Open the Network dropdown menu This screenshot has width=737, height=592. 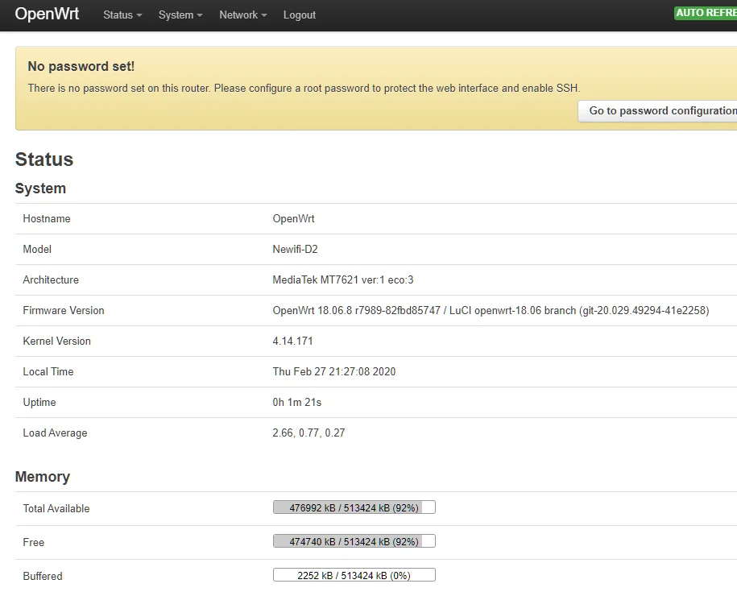click(241, 14)
